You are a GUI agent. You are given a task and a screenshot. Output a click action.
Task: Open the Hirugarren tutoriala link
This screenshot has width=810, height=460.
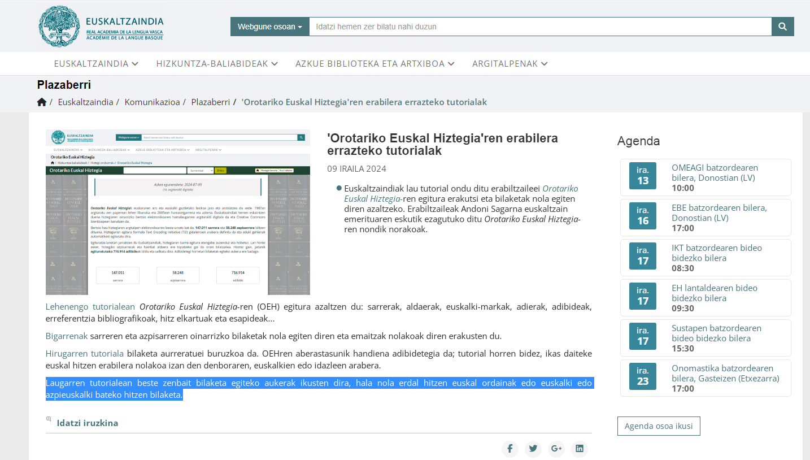[85, 354]
